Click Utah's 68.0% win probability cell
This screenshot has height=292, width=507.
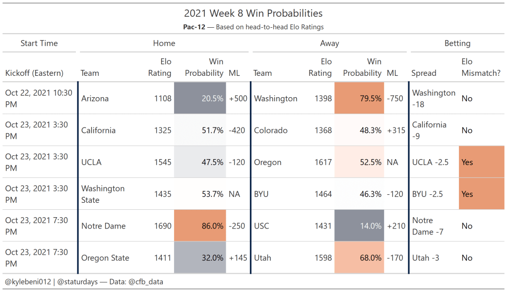pos(360,258)
